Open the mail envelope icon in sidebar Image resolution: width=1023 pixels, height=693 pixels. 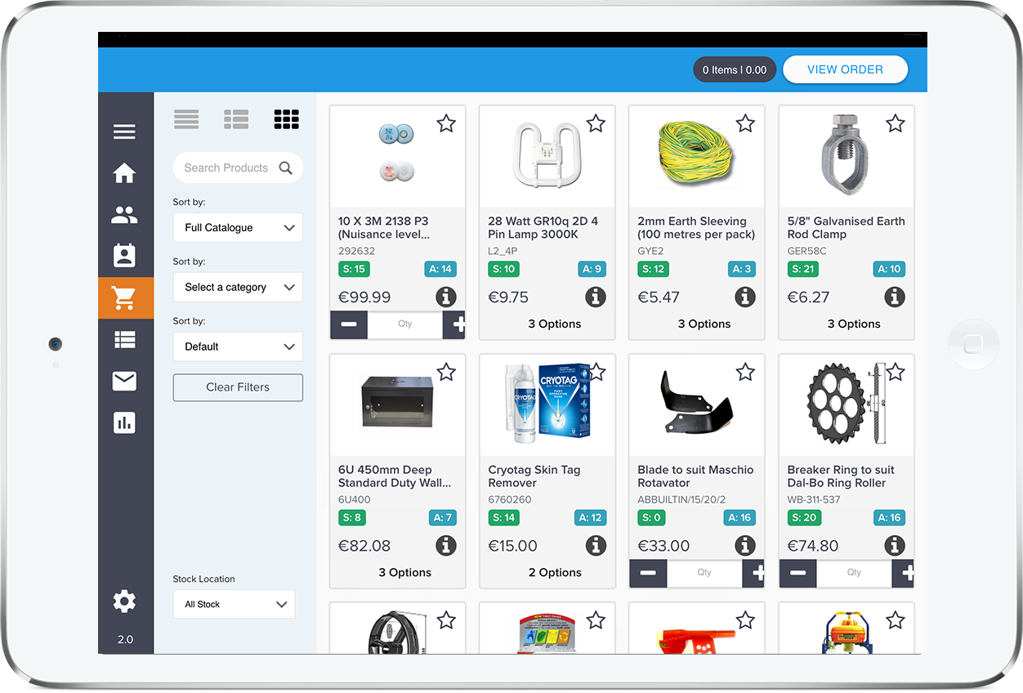(124, 381)
